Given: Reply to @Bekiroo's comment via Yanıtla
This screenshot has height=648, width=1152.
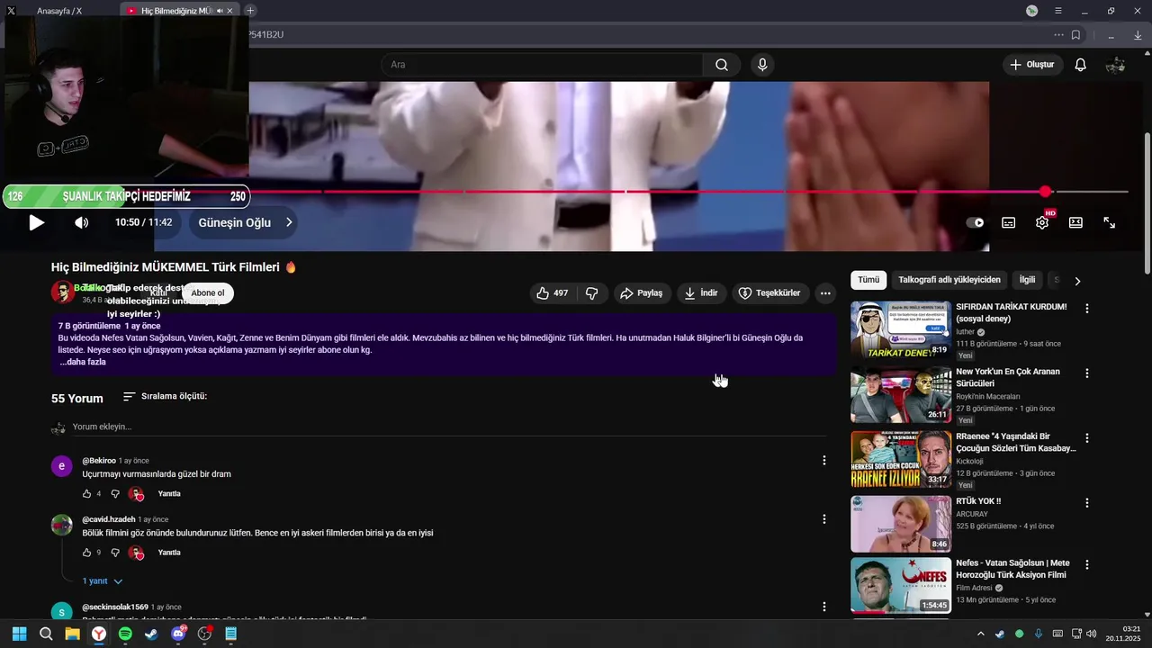Looking at the screenshot, I should 169,494.
